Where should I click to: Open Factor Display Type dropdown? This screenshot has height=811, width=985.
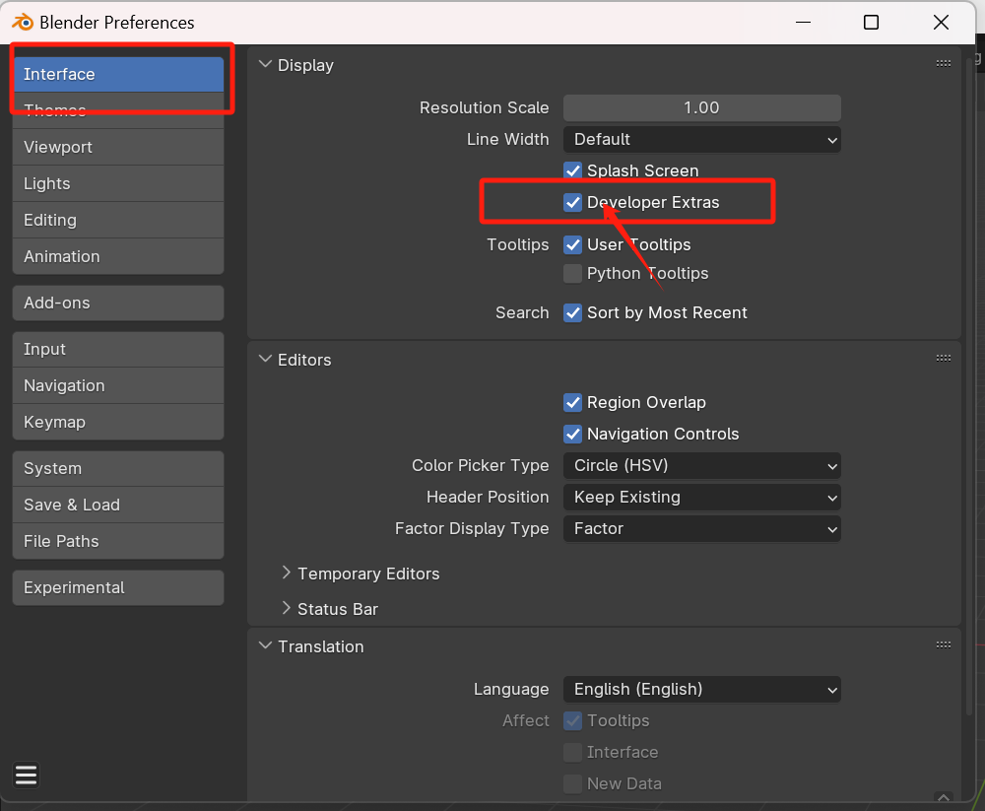tap(701, 529)
